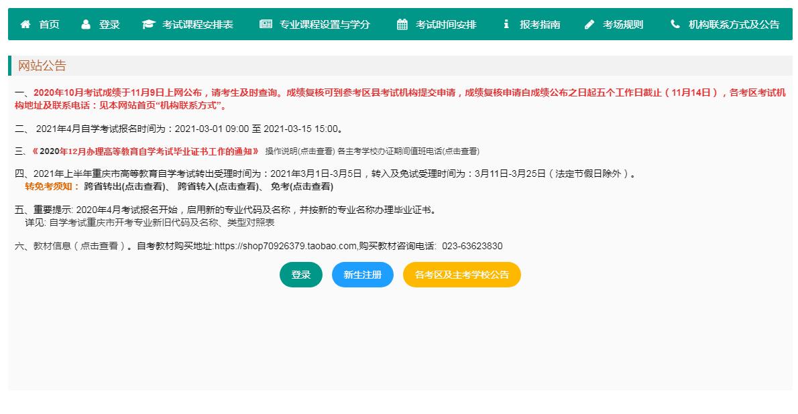Click the pencil icon beside 考场规则
The width and height of the screenshot is (798, 414).
click(x=589, y=25)
